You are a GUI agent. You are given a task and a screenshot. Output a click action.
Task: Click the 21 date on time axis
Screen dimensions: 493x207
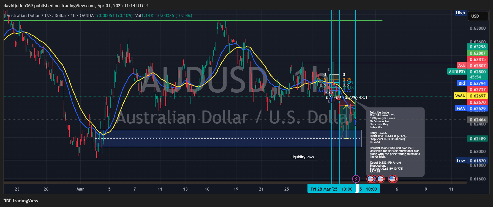point(261,189)
